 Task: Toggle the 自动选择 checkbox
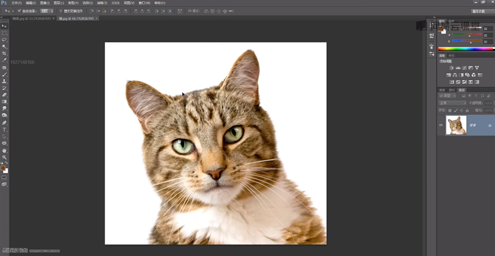tap(19, 11)
